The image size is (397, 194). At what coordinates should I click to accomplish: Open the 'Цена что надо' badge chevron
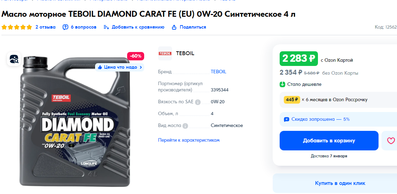pos(141,67)
